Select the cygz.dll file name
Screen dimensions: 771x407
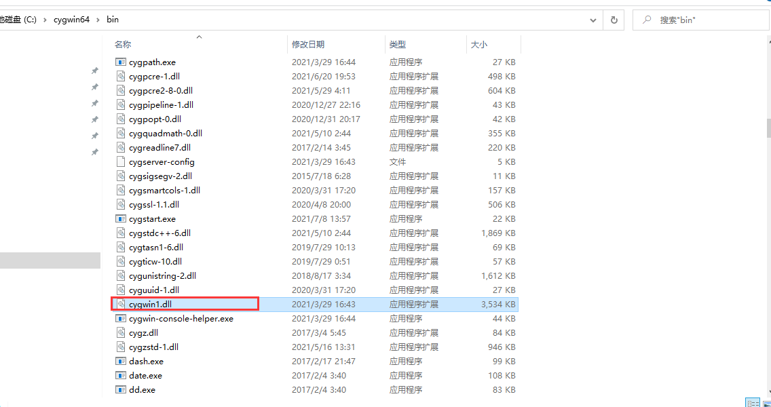(144, 333)
